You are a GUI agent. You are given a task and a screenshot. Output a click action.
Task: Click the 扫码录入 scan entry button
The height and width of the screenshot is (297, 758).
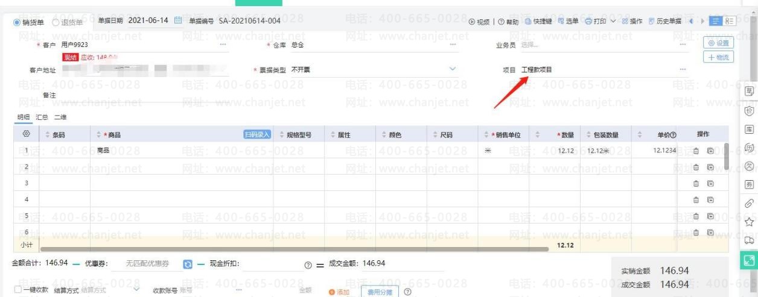(256, 134)
